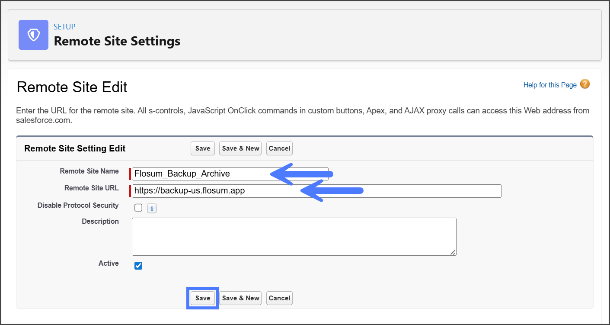Click into the Remote Site URL field
This screenshot has width=610, height=325.
[x=216, y=191]
